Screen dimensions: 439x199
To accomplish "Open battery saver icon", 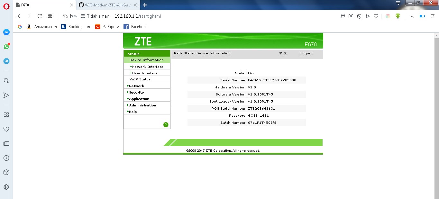I will [x=422, y=16].
